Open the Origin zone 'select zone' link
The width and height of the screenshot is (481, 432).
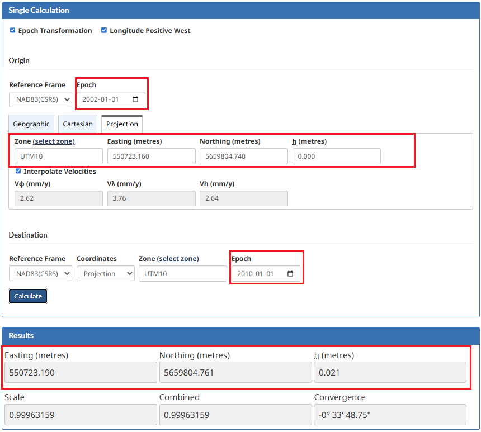(x=54, y=141)
